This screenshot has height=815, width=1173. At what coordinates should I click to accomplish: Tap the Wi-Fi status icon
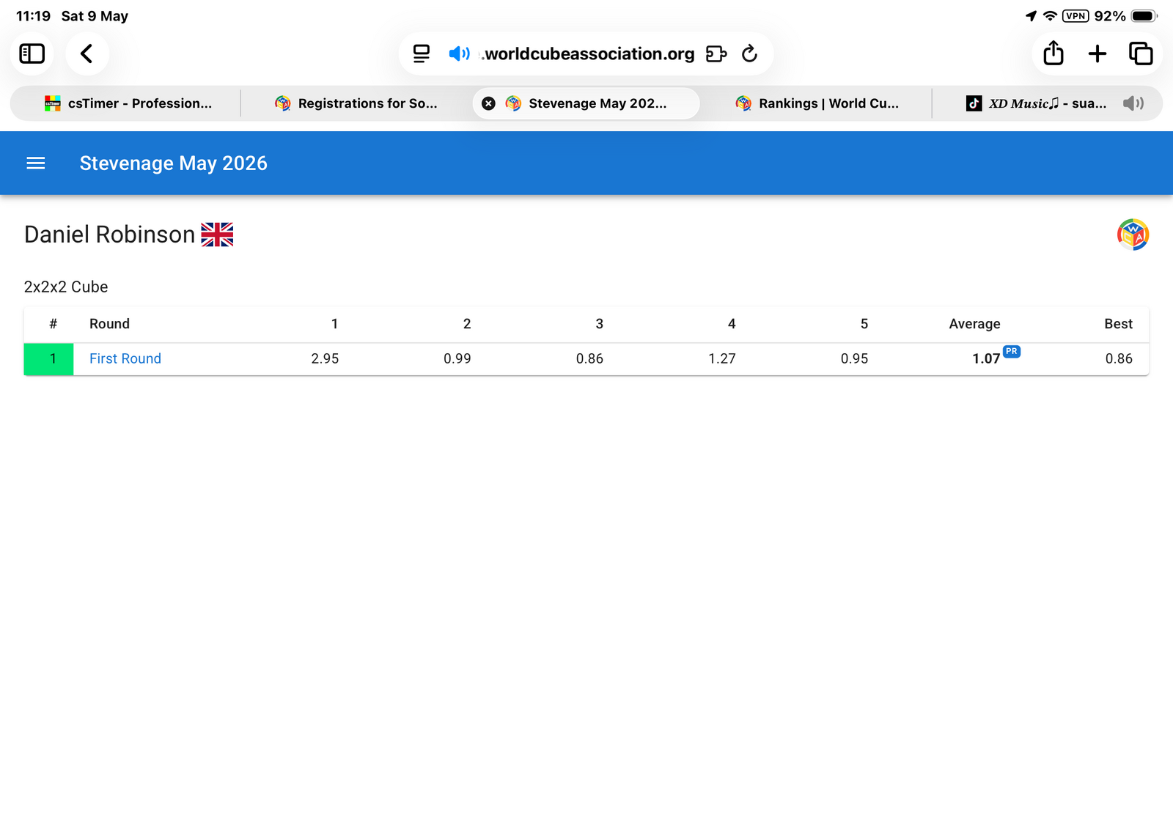(1050, 16)
